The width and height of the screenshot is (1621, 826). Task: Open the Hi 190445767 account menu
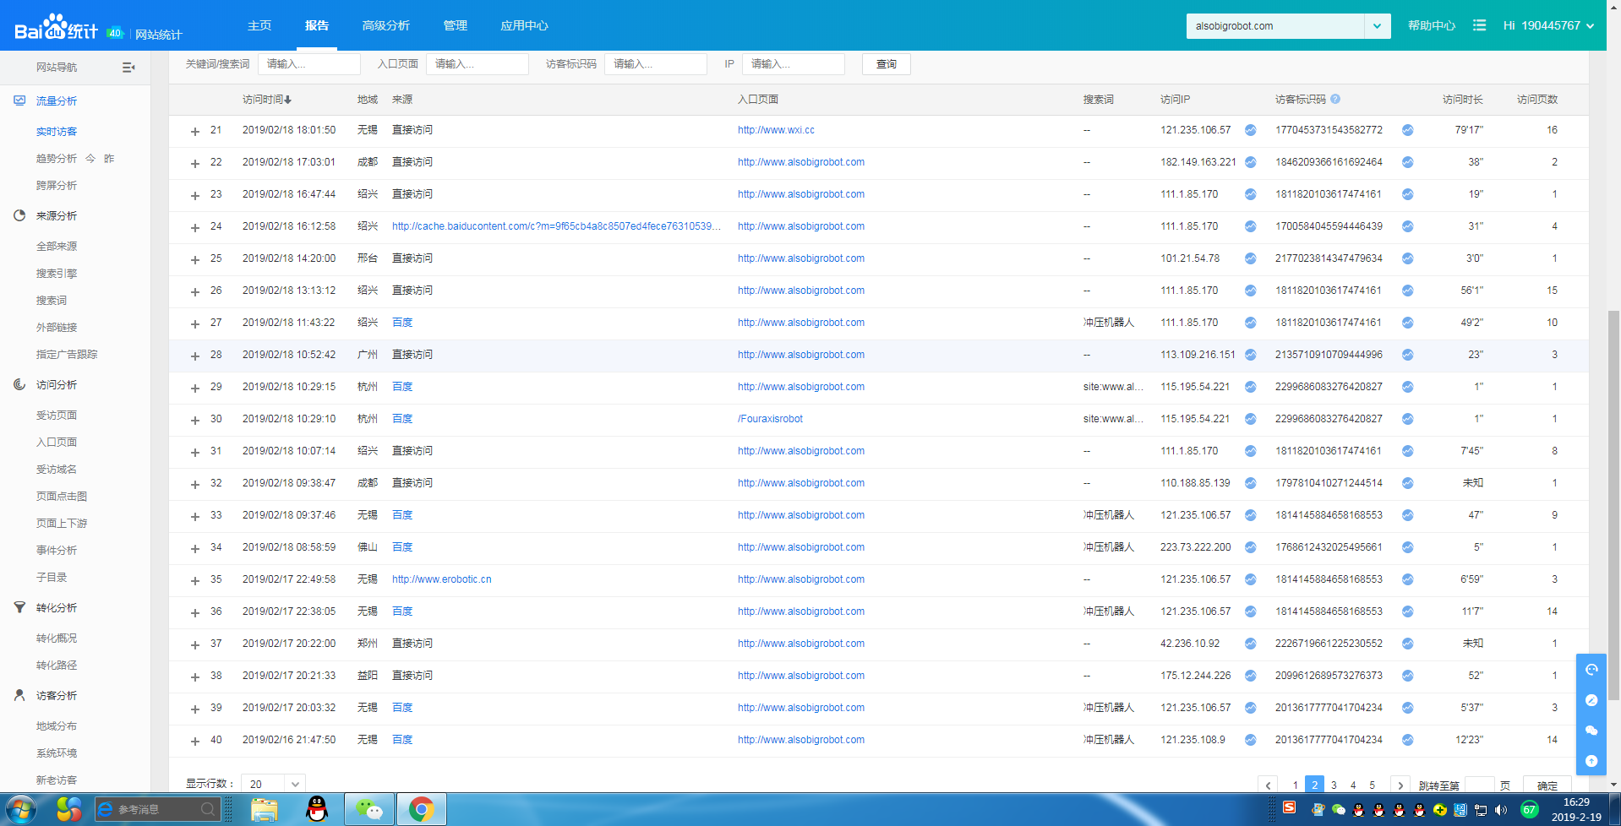tap(1547, 25)
